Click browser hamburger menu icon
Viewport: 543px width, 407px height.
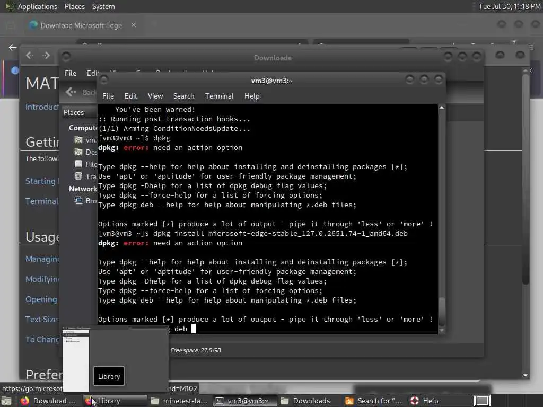click(531, 47)
